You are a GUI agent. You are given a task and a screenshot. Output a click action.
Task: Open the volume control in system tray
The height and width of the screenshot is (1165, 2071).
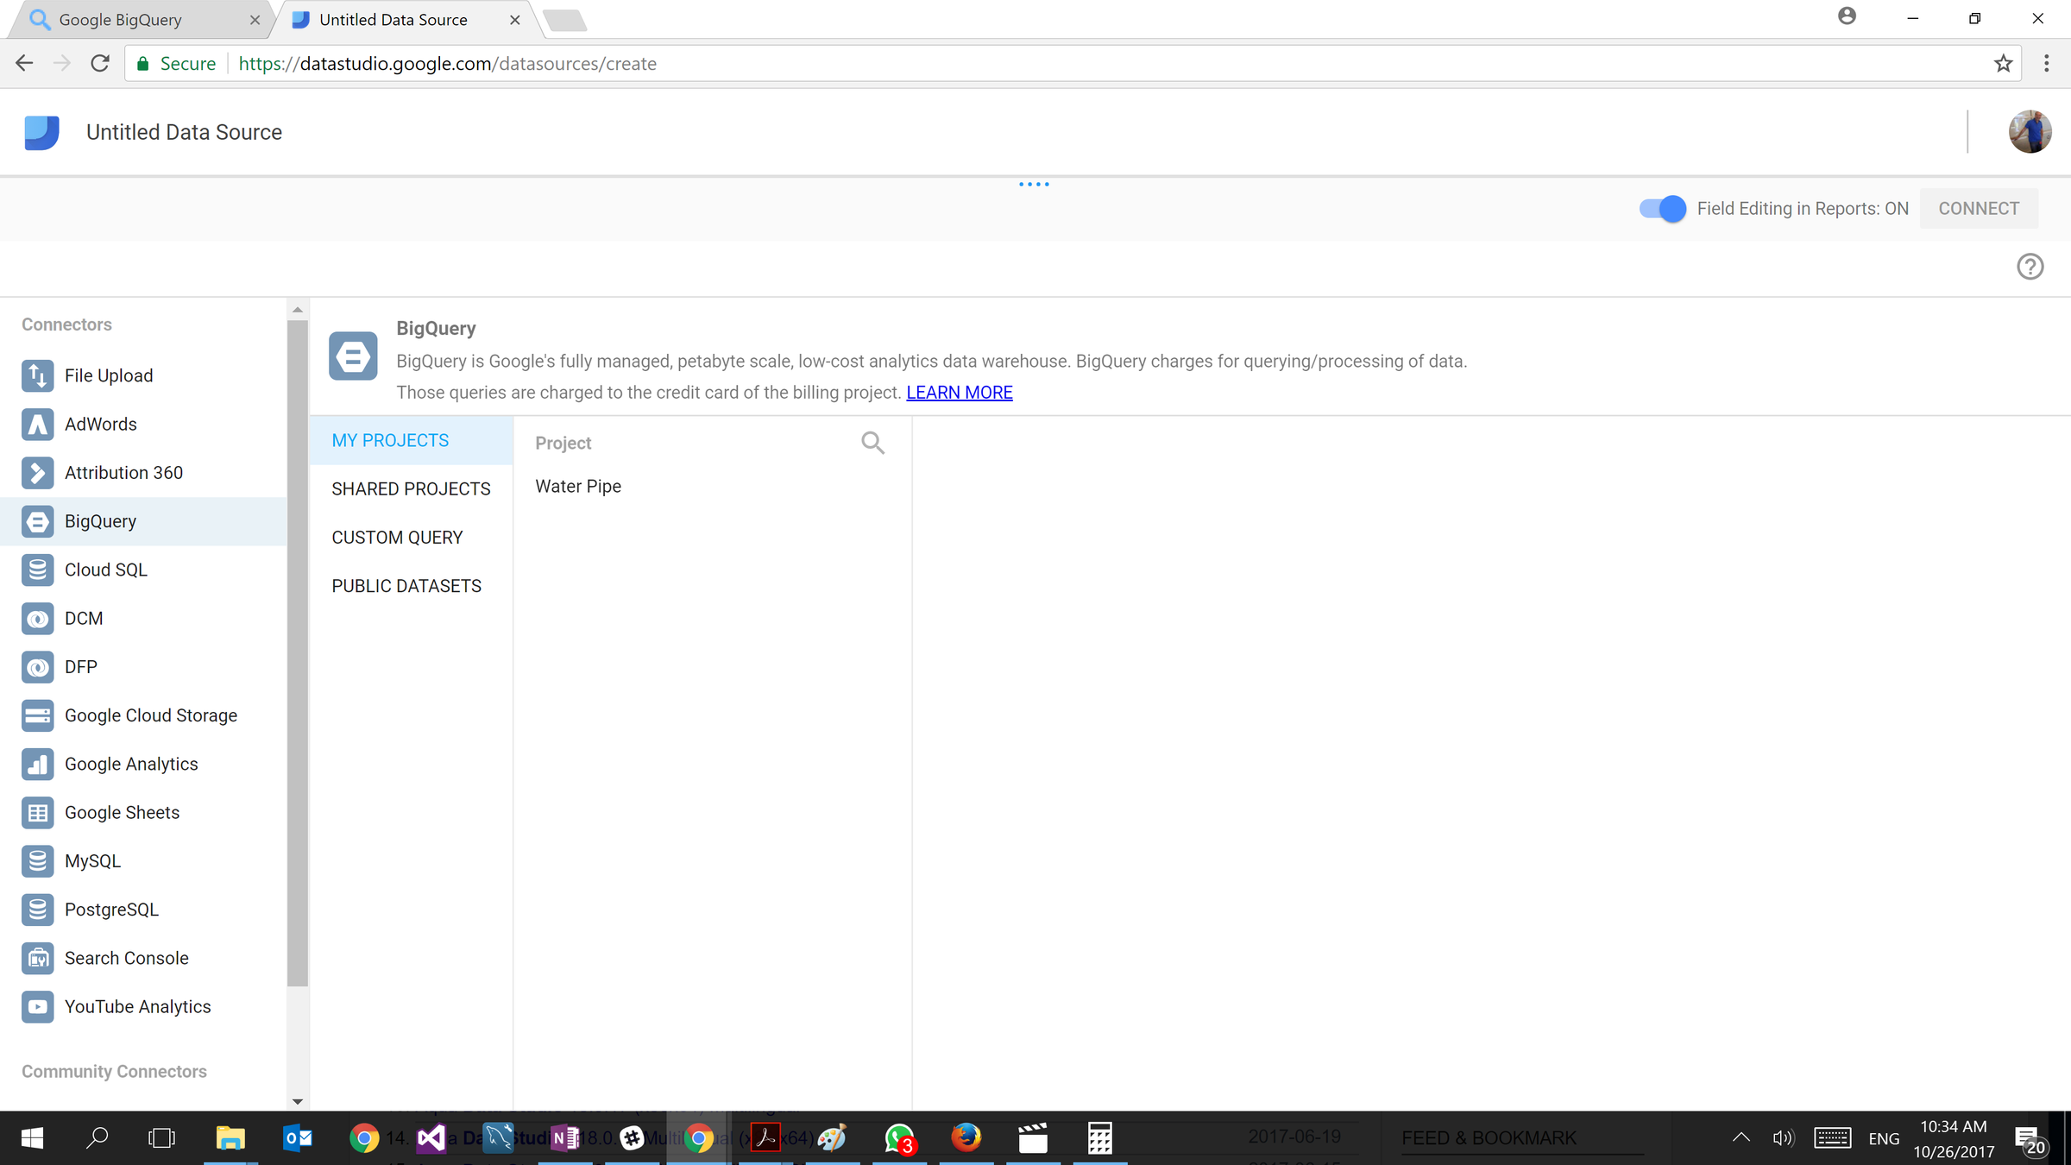click(1783, 1138)
